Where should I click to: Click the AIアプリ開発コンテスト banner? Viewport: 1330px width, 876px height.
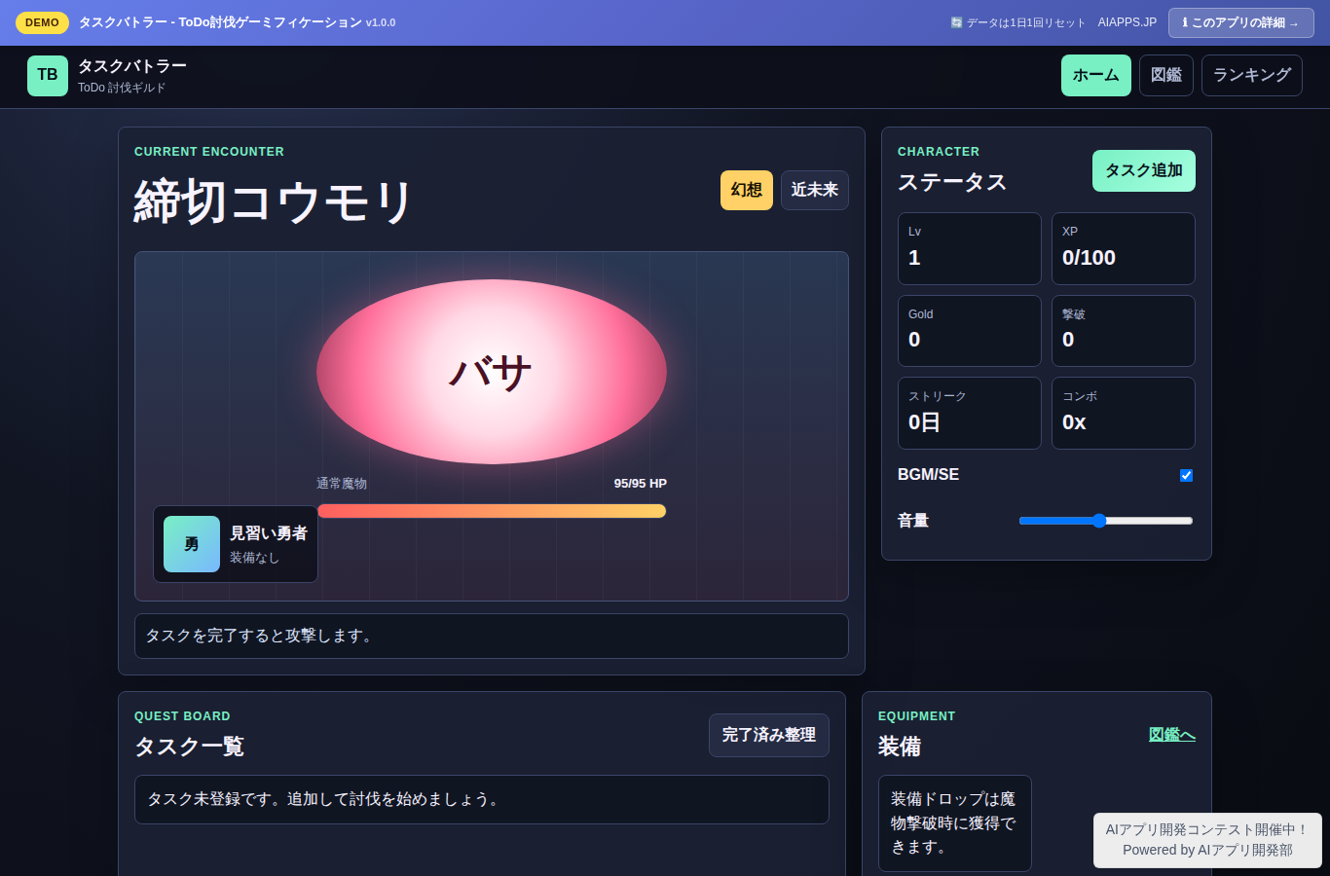tap(1207, 840)
